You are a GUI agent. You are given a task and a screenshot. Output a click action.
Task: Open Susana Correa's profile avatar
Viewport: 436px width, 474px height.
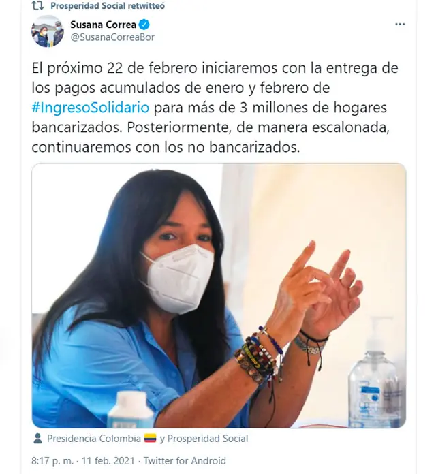click(48, 31)
